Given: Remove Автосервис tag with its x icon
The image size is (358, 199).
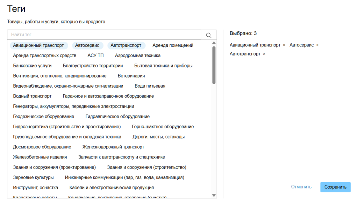Looking at the screenshot, I should click(317, 45).
